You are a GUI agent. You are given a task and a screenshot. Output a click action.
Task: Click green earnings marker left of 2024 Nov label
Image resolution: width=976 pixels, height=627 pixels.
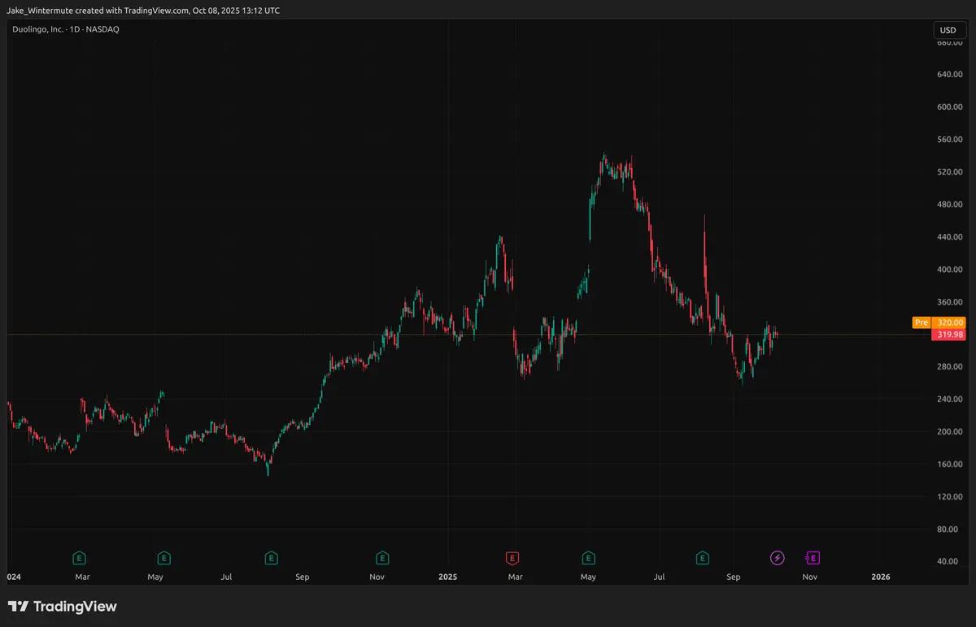[x=381, y=558]
